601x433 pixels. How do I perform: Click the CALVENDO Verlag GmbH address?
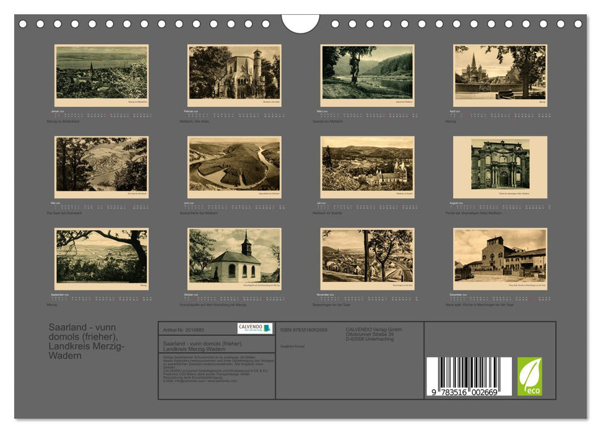[x=373, y=334]
